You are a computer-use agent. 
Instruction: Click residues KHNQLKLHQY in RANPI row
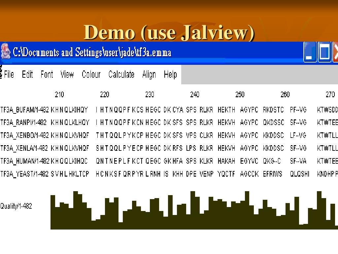click(70, 122)
